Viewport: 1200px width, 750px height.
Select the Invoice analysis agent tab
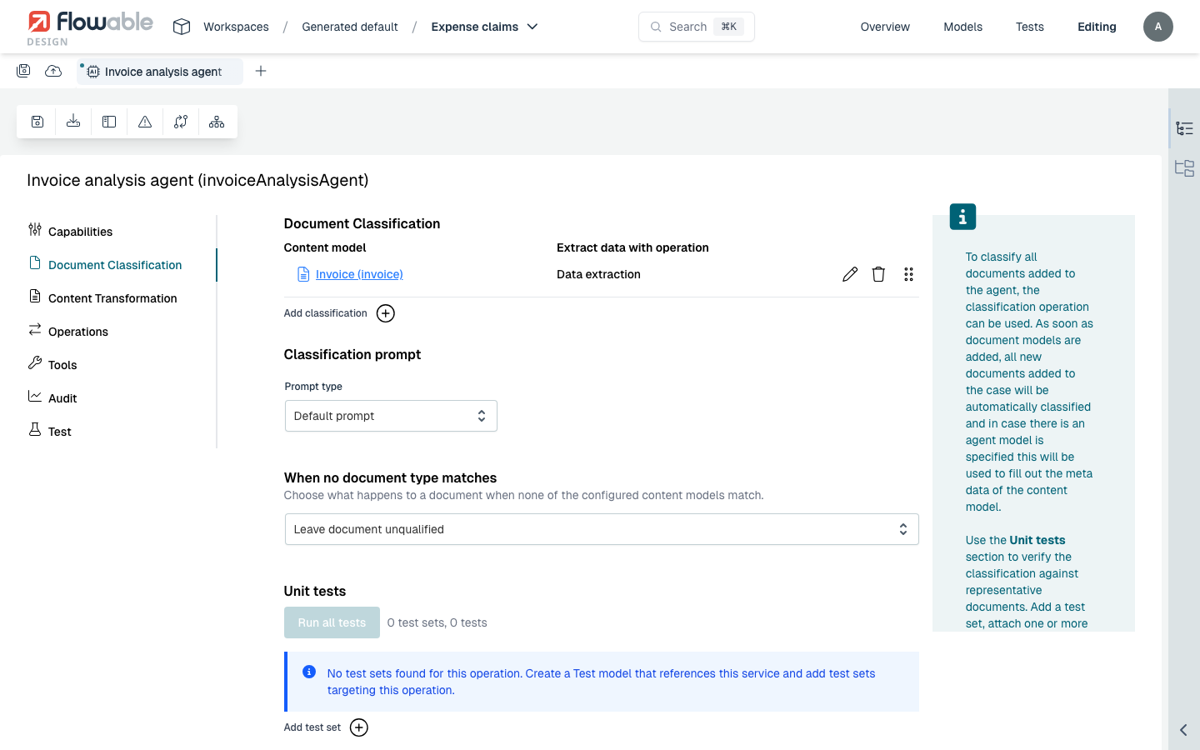tap(160, 72)
